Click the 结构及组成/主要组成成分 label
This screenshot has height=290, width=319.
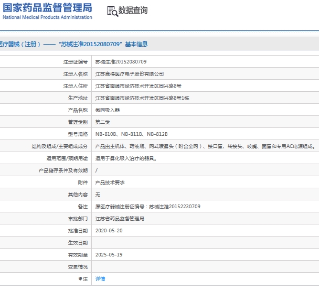[x=60, y=146]
